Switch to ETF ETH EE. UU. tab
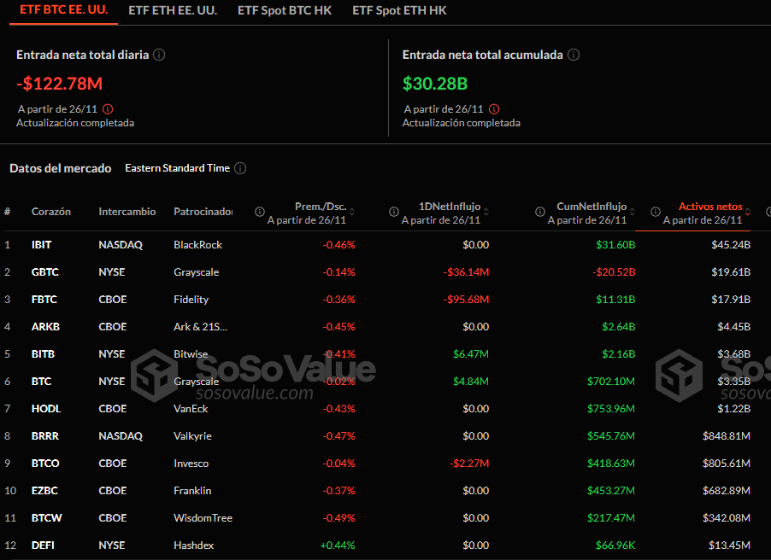 (x=172, y=11)
